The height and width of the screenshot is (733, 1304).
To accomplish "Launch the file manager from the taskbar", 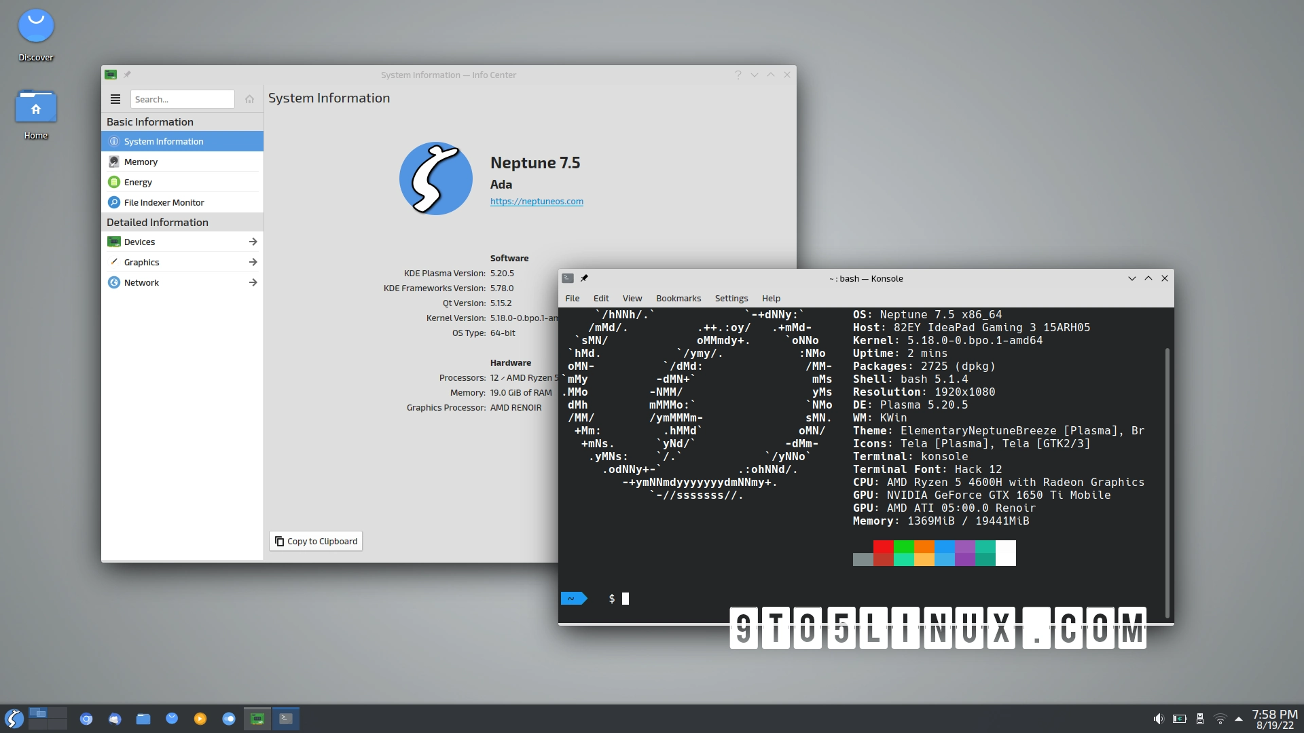I will (143, 718).
